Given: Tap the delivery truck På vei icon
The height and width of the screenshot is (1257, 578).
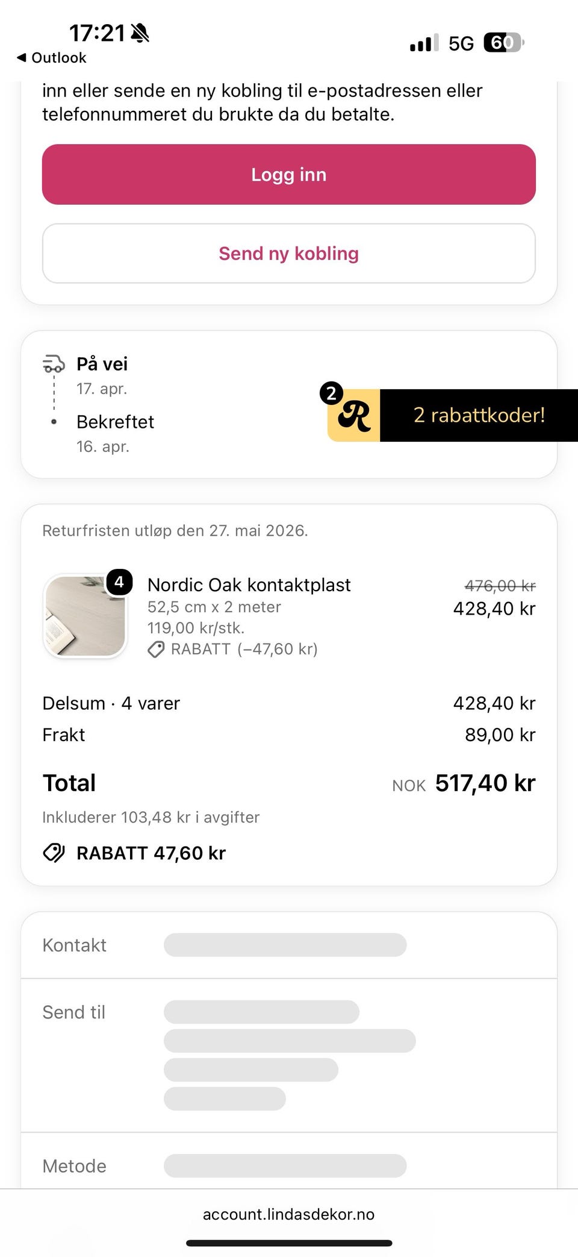Looking at the screenshot, I should [x=54, y=364].
